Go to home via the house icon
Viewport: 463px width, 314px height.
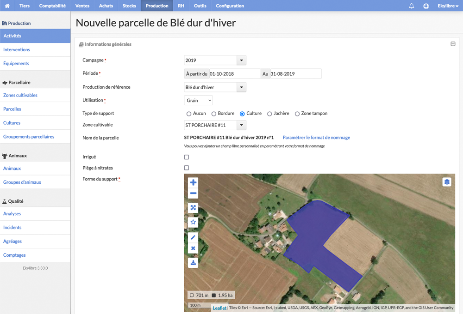(7, 6)
